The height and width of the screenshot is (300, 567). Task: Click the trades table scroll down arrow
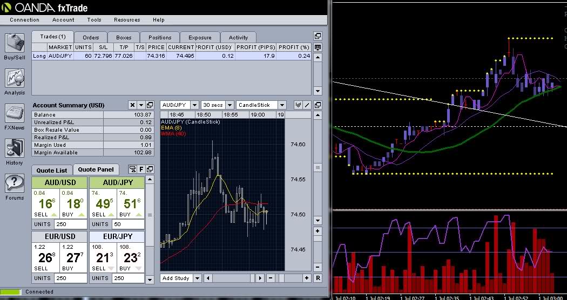318,91
